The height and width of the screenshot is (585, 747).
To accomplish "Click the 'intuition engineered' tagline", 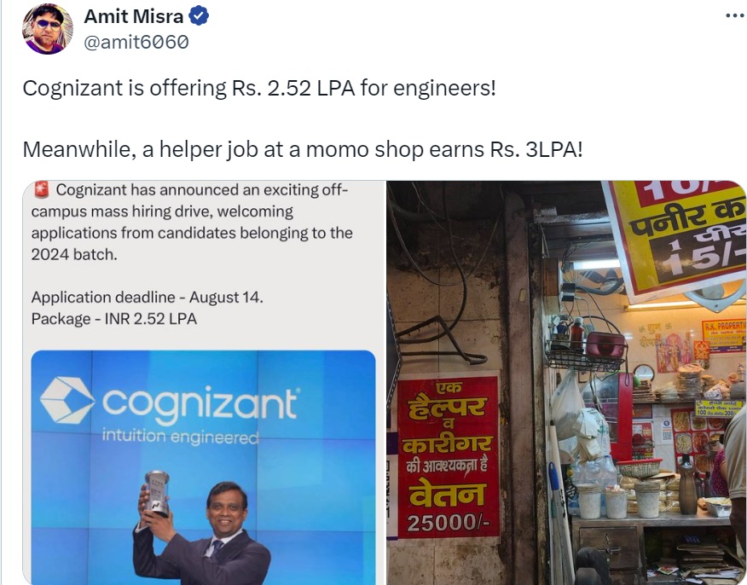I will tap(180, 437).
